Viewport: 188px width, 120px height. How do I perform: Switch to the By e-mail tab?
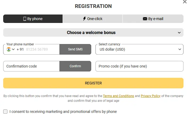153,19
